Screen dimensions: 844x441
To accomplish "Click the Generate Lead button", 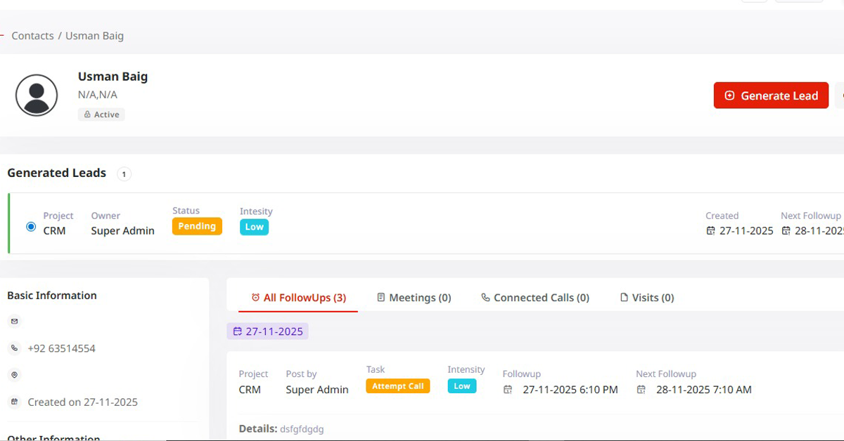I will [771, 96].
